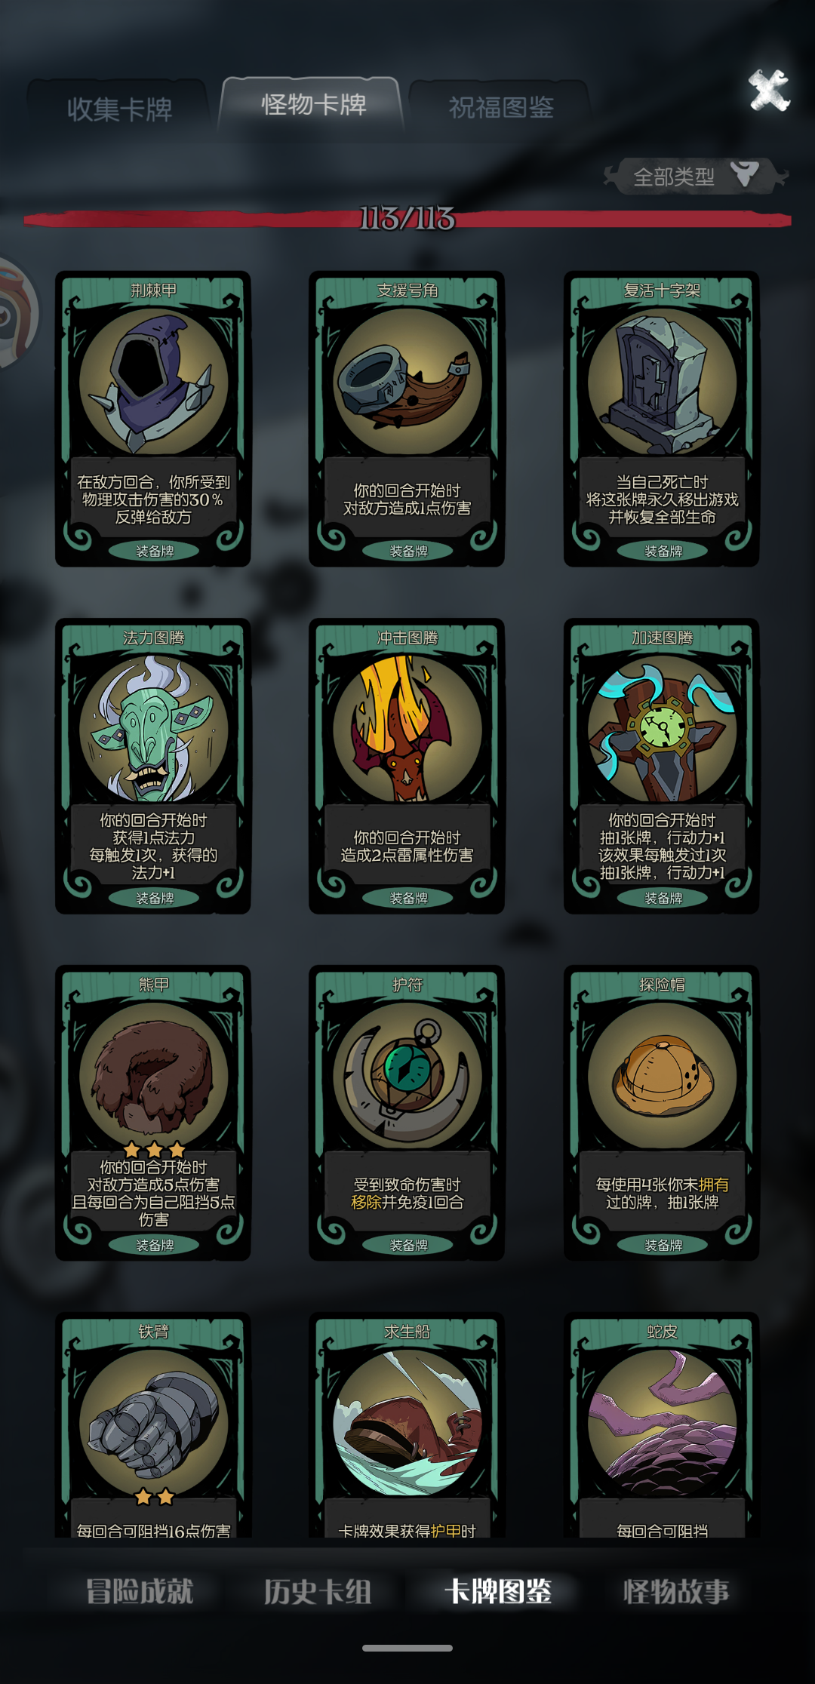Viewport: 815px width, 1684px height.
Task: Select the 怪物卡牌 tab
Action: tap(313, 105)
